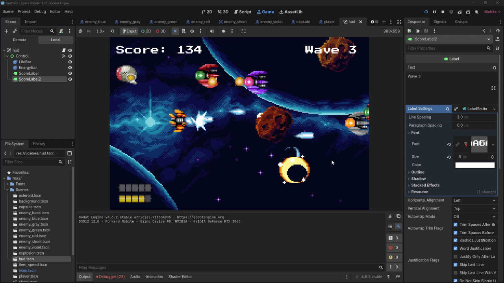Revert the Text property value
The height and width of the screenshot is (283, 504).
point(494,68)
